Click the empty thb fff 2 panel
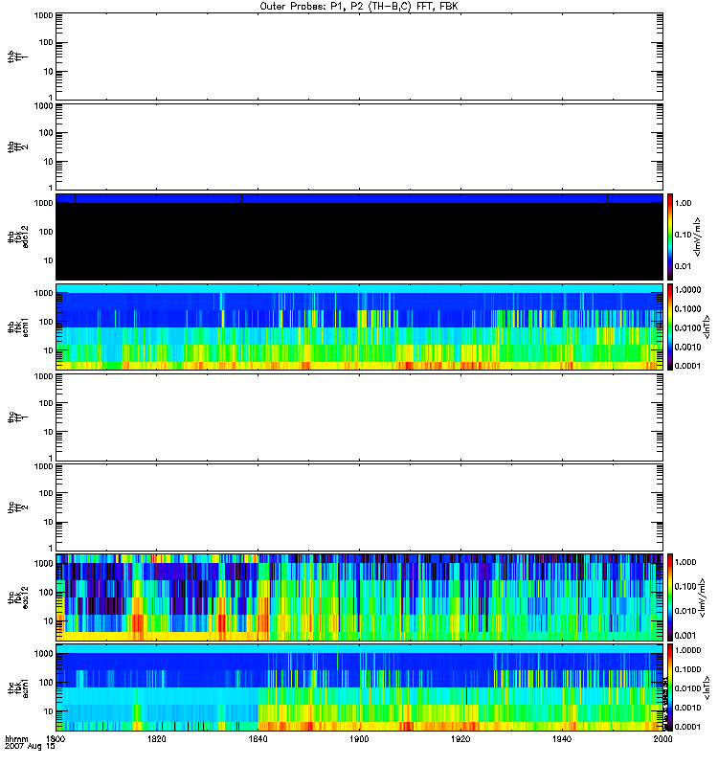Viewport: 718px width, 766px height. tap(359, 146)
